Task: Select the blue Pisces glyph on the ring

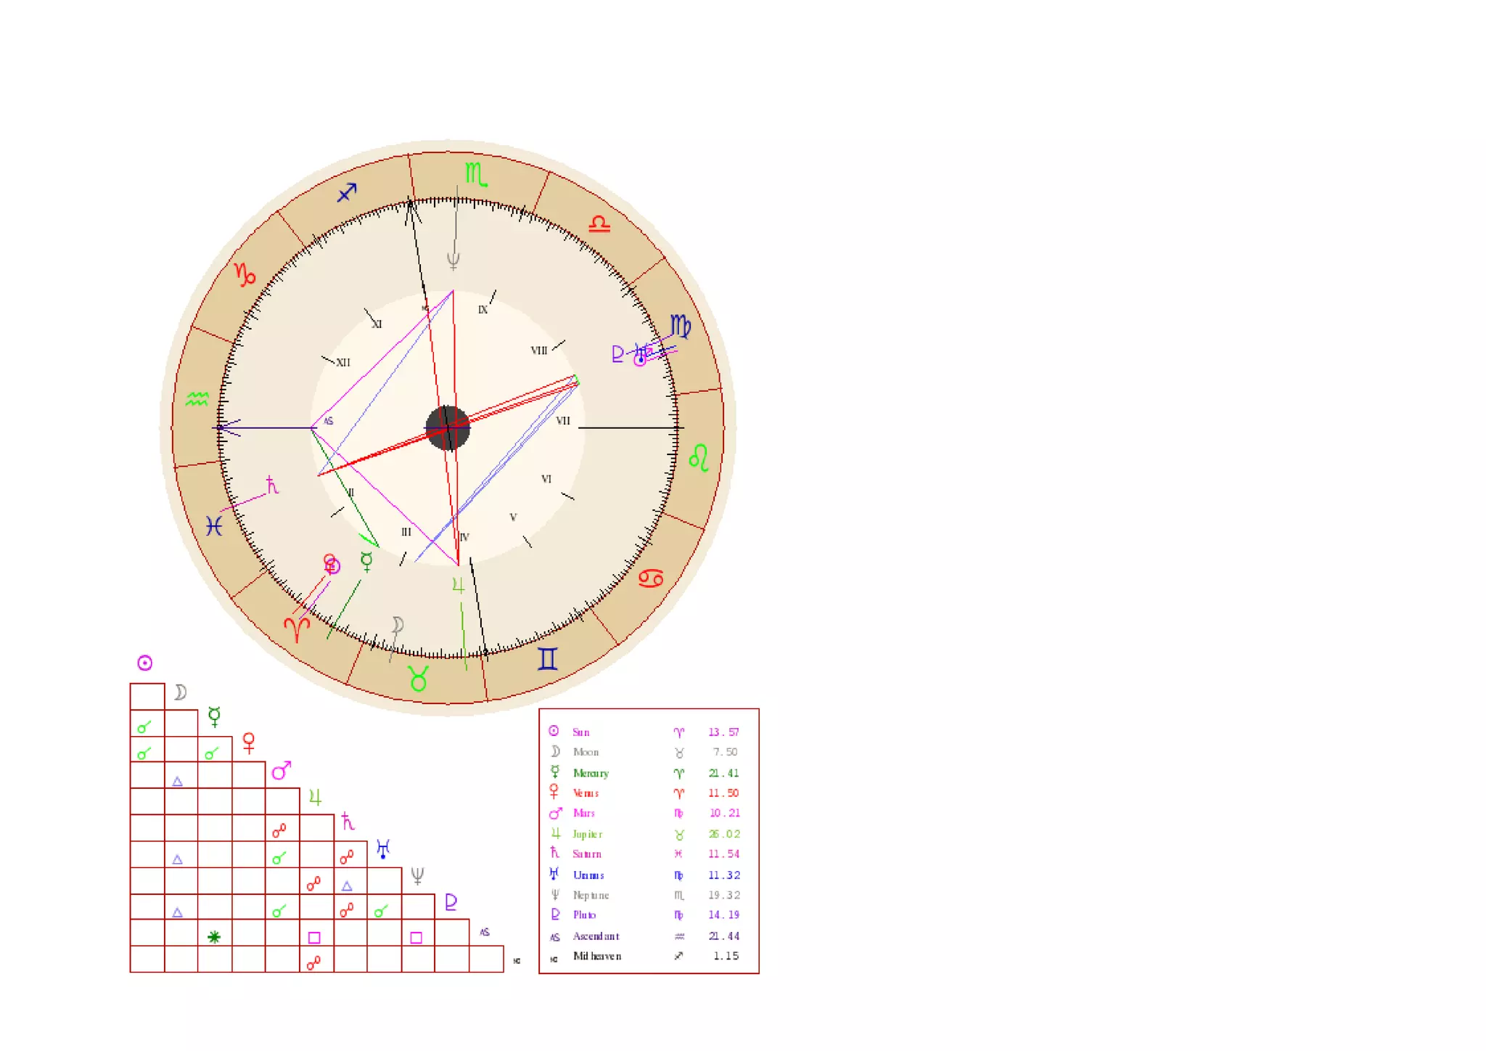Action: (x=213, y=525)
